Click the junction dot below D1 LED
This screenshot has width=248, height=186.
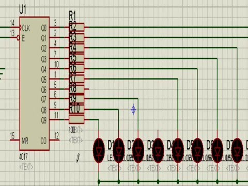[99, 181]
